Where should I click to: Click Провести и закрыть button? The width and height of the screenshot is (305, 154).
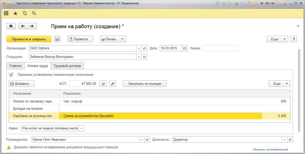29,39
